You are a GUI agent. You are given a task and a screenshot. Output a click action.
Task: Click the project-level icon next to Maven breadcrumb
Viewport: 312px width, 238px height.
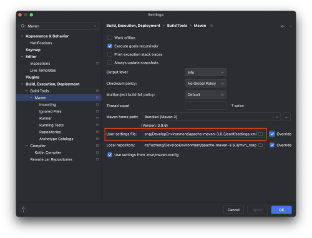(x=211, y=26)
